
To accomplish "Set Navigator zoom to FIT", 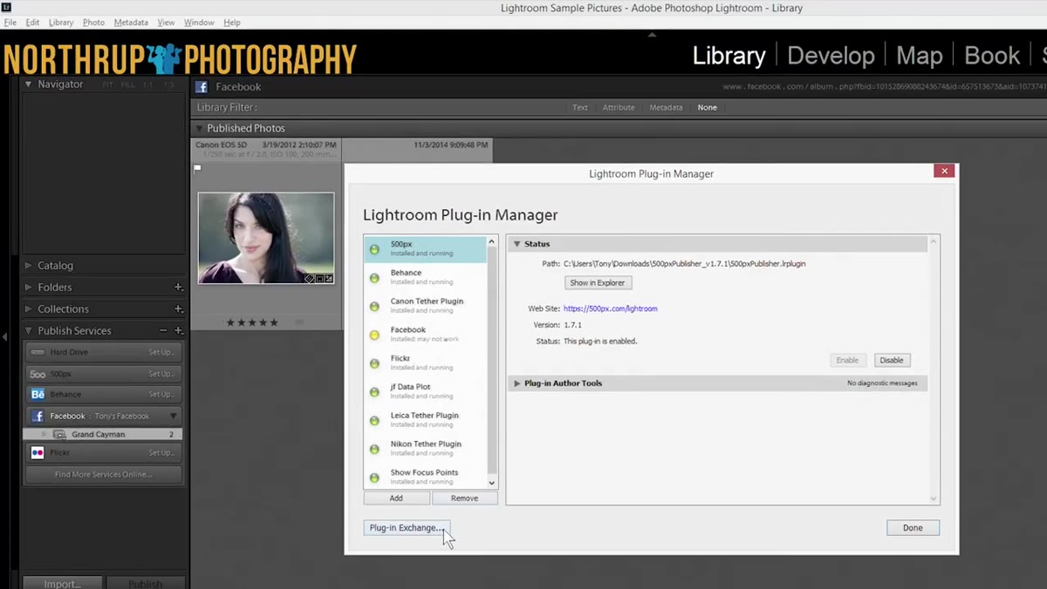I will click(x=108, y=85).
